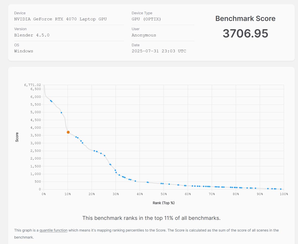This screenshot has height=244, width=298.
Task: Click the Rank (Top %) axis title
Action: [163, 203]
